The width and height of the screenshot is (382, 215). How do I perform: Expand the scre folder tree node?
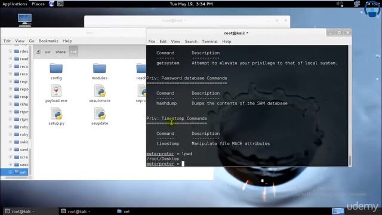10,157
